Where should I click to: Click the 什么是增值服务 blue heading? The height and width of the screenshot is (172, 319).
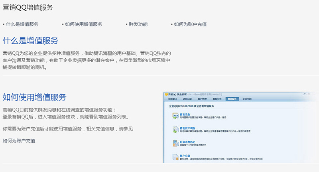tap(31, 41)
